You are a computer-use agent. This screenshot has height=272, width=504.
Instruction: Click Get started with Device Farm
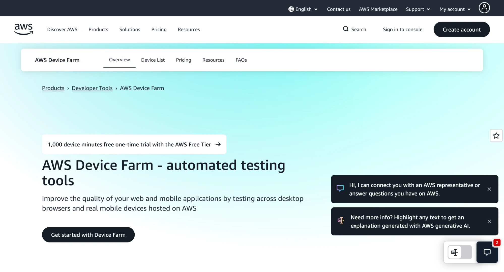(88, 235)
